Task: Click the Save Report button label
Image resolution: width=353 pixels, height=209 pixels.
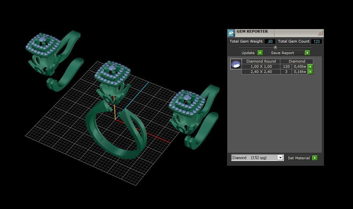Action: (283, 53)
